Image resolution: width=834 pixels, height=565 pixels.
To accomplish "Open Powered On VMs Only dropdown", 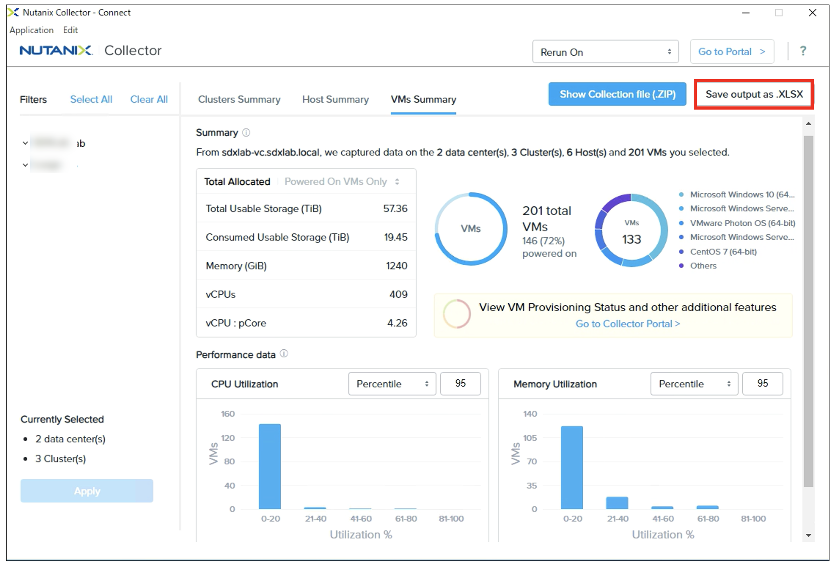I will (341, 182).
